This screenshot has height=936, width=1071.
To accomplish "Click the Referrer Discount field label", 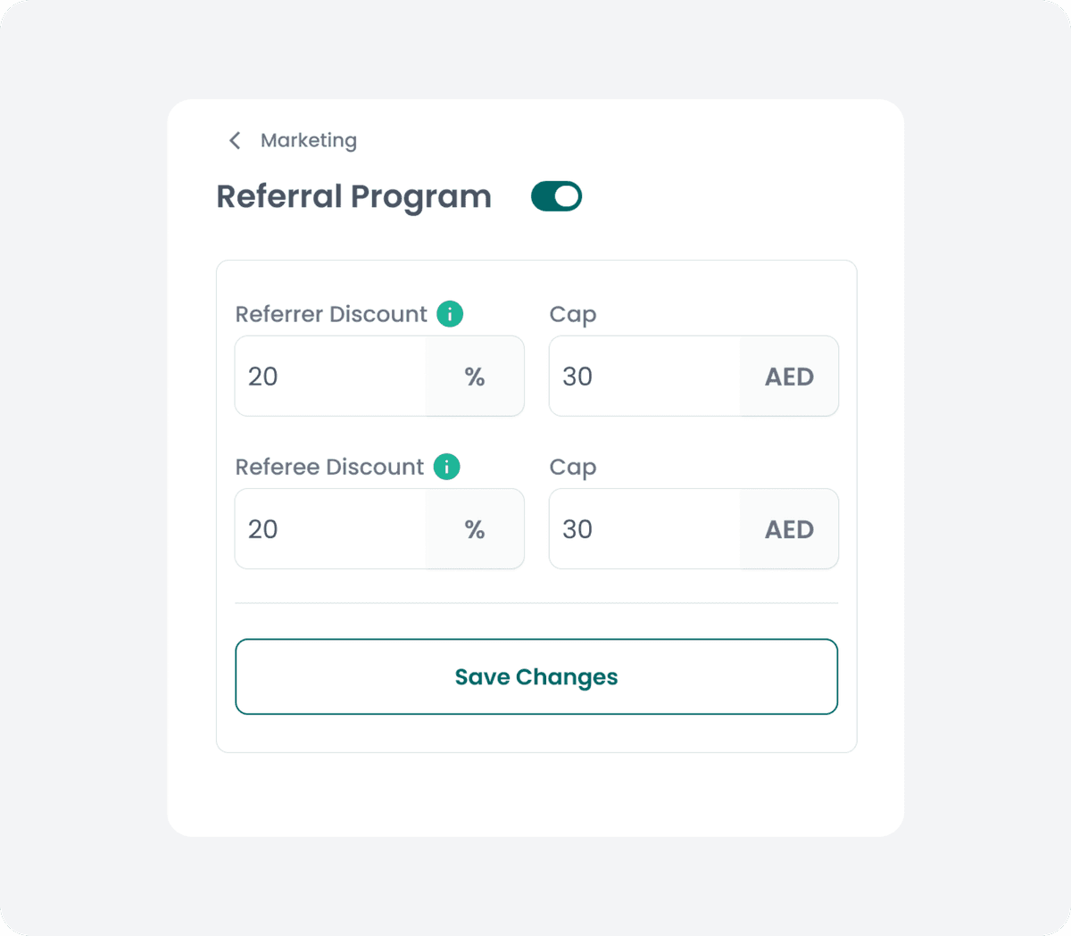I will pos(331,314).
